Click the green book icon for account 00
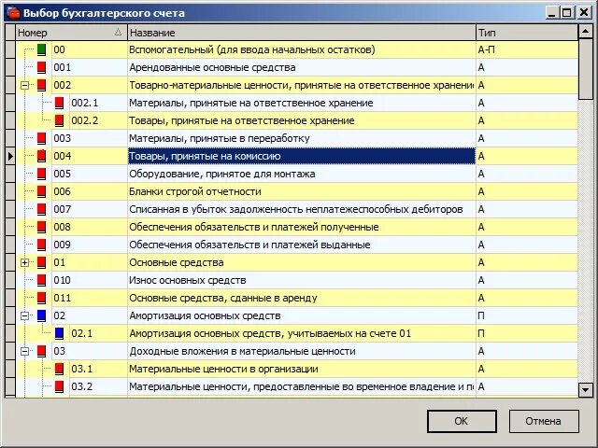 [41, 49]
